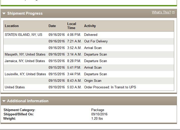Click the help popup icon beside What's This?

click(173, 13)
